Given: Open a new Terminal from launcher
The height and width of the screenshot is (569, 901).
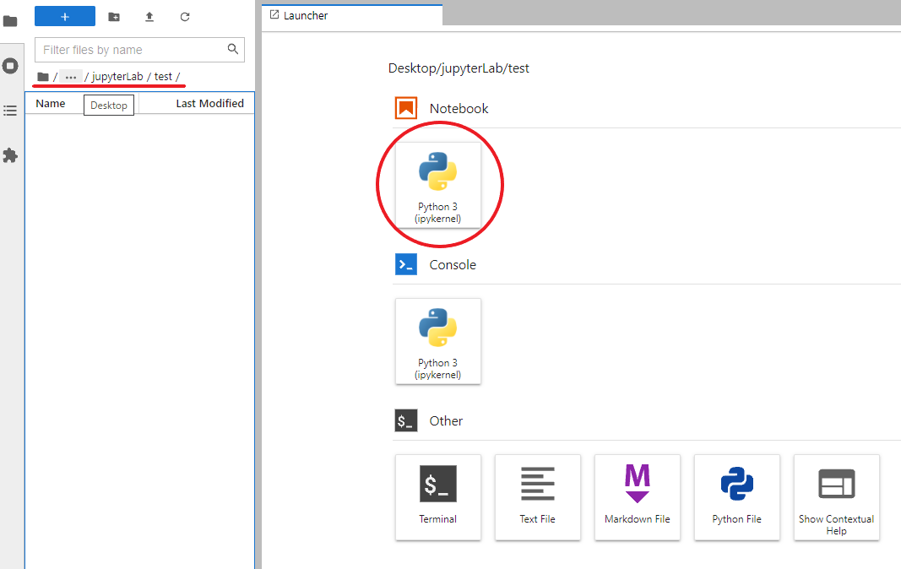Looking at the screenshot, I should (438, 497).
